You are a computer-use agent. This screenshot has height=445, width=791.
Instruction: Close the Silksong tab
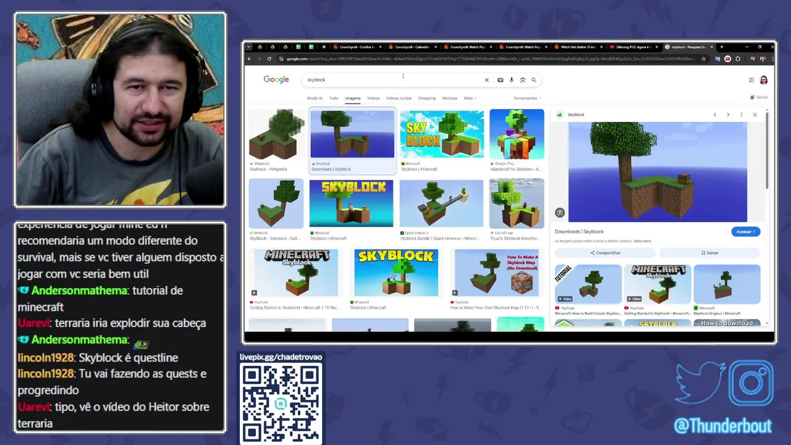[x=658, y=47]
